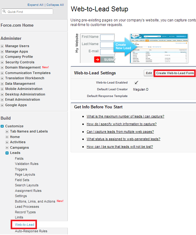The image size is (196, 235).
Task: Open Field Sets under Leads
Action: click(x=22, y=180)
